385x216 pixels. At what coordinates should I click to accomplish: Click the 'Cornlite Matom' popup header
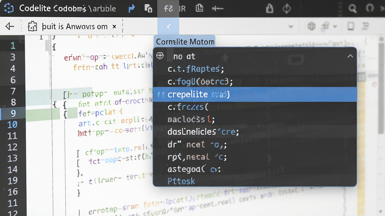point(185,42)
